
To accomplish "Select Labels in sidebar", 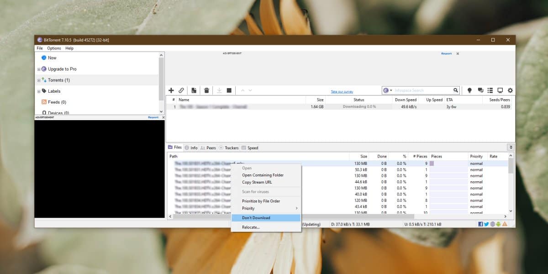I will point(54,91).
